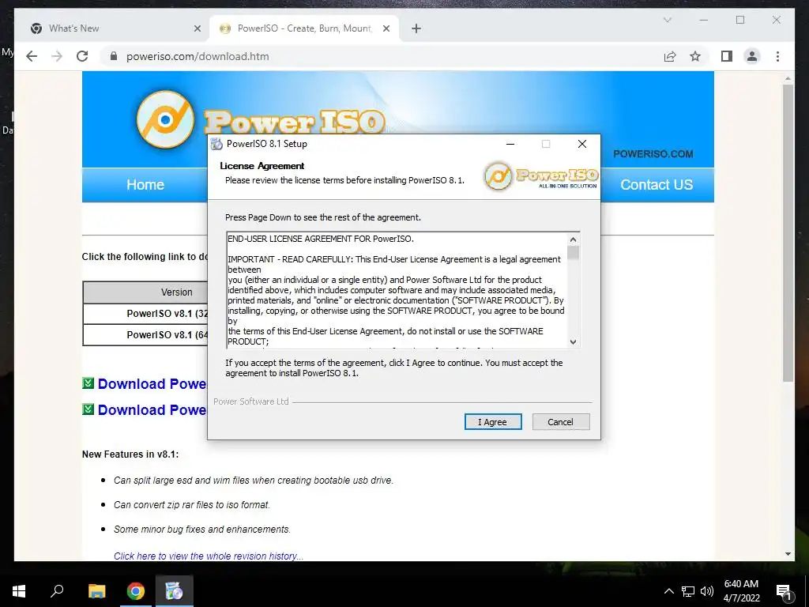
Task: Minimize the PowerISO Setup dialog
Action: point(510,144)
